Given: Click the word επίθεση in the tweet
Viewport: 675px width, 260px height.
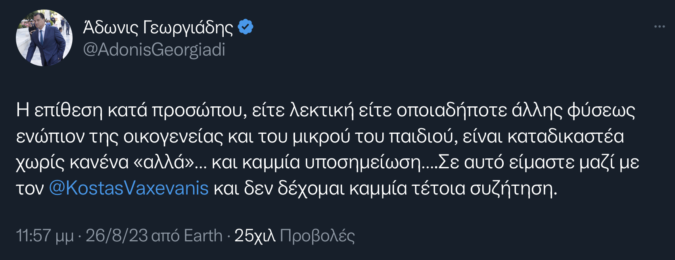Looking at the screenshot, I should tap(69, 110).
